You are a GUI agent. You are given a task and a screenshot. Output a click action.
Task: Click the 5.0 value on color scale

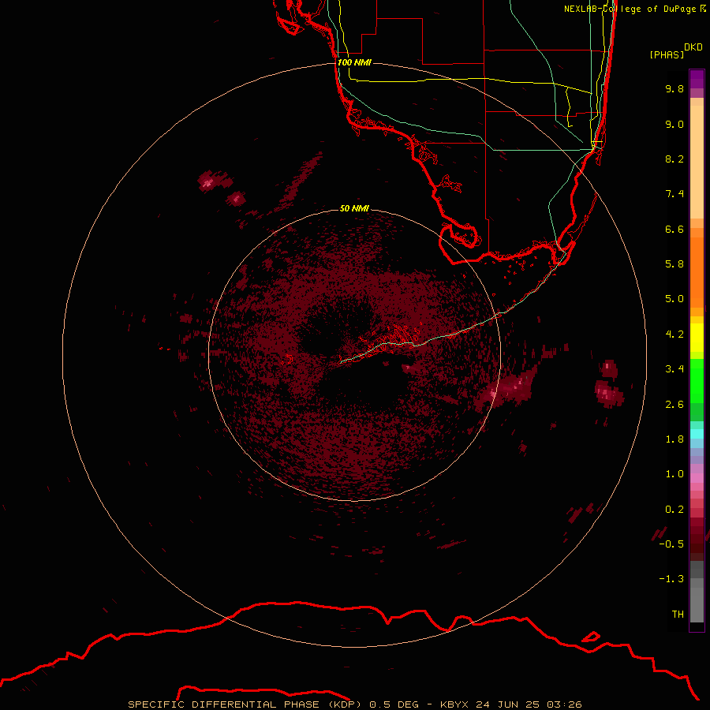[x=674, y=299]
